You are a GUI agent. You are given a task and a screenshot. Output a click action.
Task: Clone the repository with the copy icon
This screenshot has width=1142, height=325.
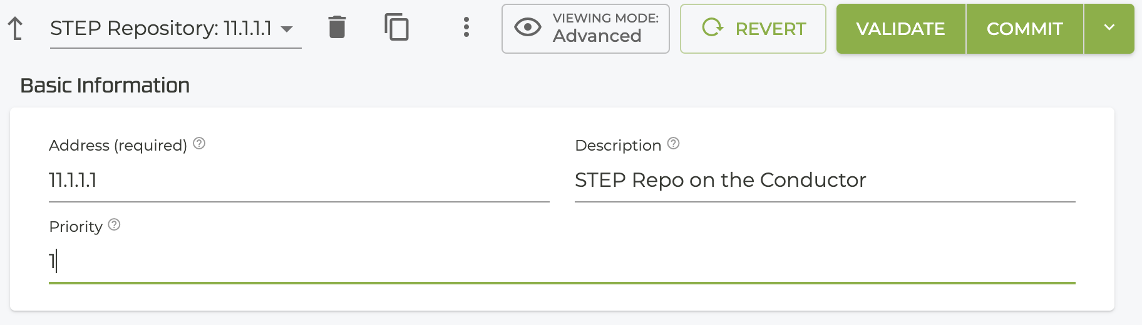click(x=396, y=27)
